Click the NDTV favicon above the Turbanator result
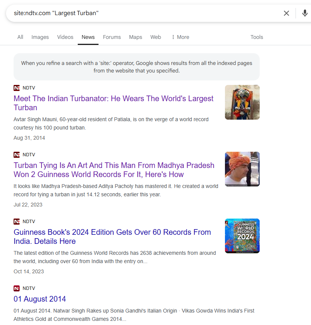 click(x=17, y=88)
